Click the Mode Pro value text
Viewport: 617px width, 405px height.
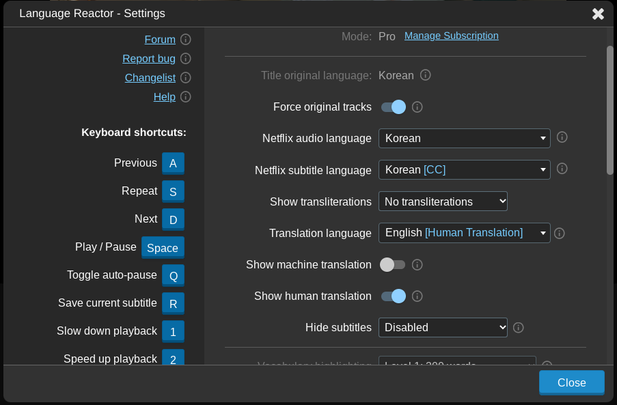coord(387,37)
